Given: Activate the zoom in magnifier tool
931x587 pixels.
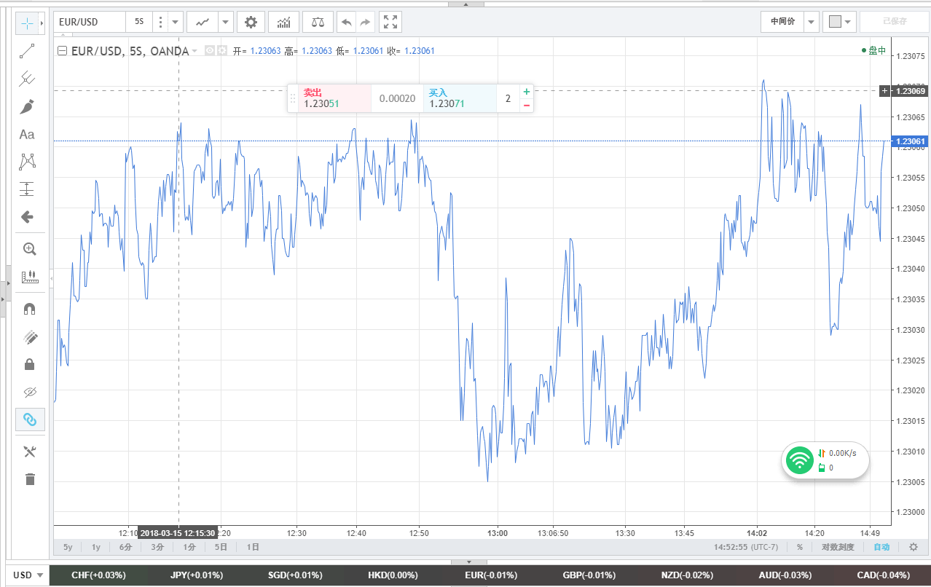Looking at the screenshot, I should (x=30, y=249).
